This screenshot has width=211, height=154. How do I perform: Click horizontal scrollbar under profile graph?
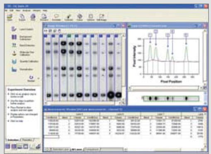165,88
